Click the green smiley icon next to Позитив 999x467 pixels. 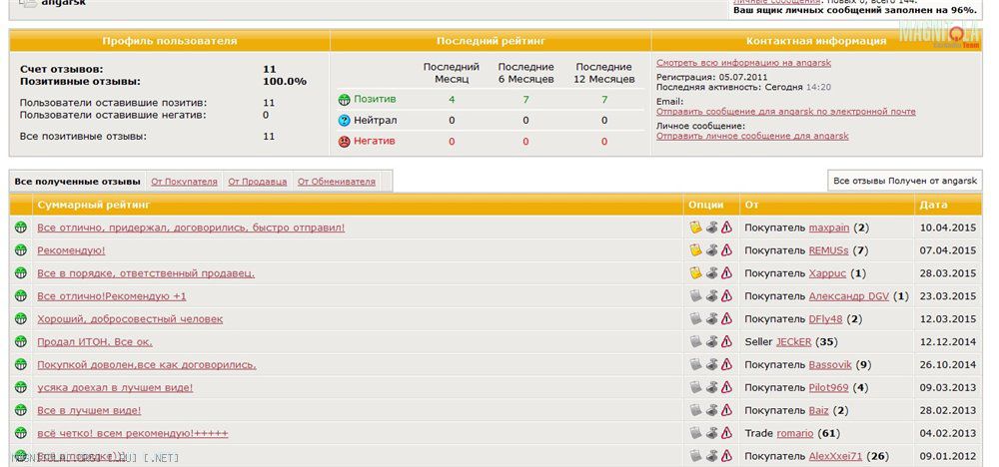345,99
